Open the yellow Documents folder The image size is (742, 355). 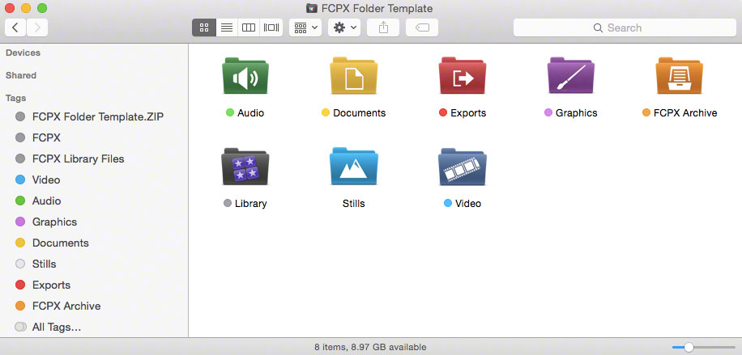coord(353,76)
